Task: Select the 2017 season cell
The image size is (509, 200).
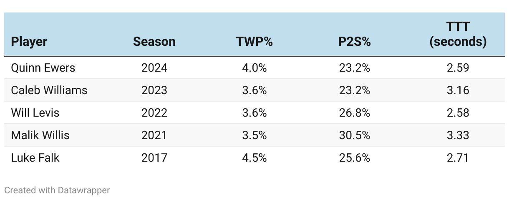Action: pyautogui.click(x=154, y=157)
